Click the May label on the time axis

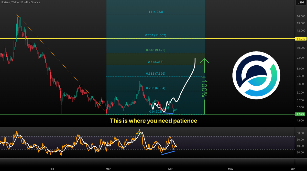230,169
